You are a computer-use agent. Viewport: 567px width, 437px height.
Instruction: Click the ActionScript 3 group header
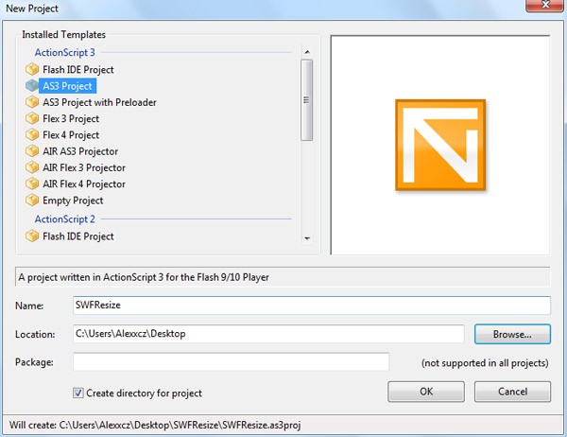pos(64,53)
